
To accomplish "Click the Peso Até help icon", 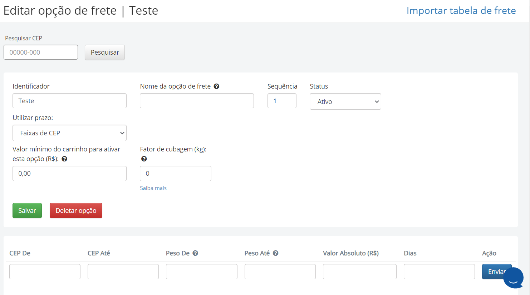I will 275,253.
